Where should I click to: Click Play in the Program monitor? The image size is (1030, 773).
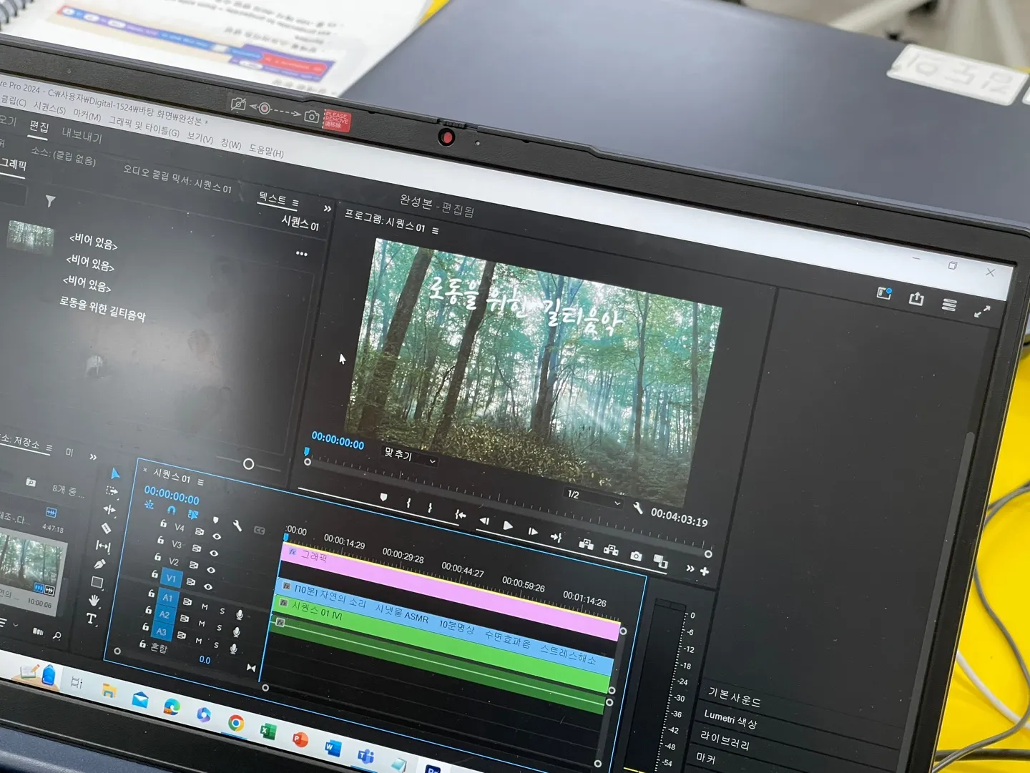point(508,526)
